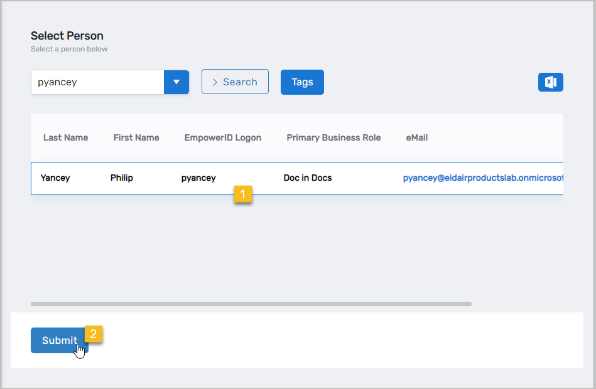Open the Tags button
Viewport: 596px width, 389px height.
pyautogui.click(x=302, y=82)
